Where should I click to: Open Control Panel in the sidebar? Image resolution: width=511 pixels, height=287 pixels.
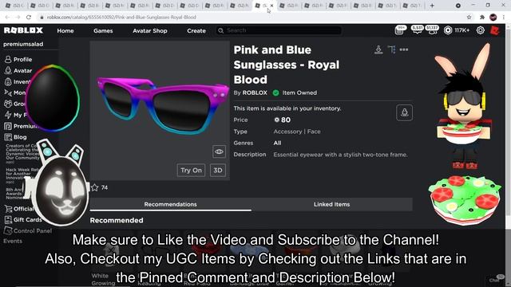pos(28,230)
